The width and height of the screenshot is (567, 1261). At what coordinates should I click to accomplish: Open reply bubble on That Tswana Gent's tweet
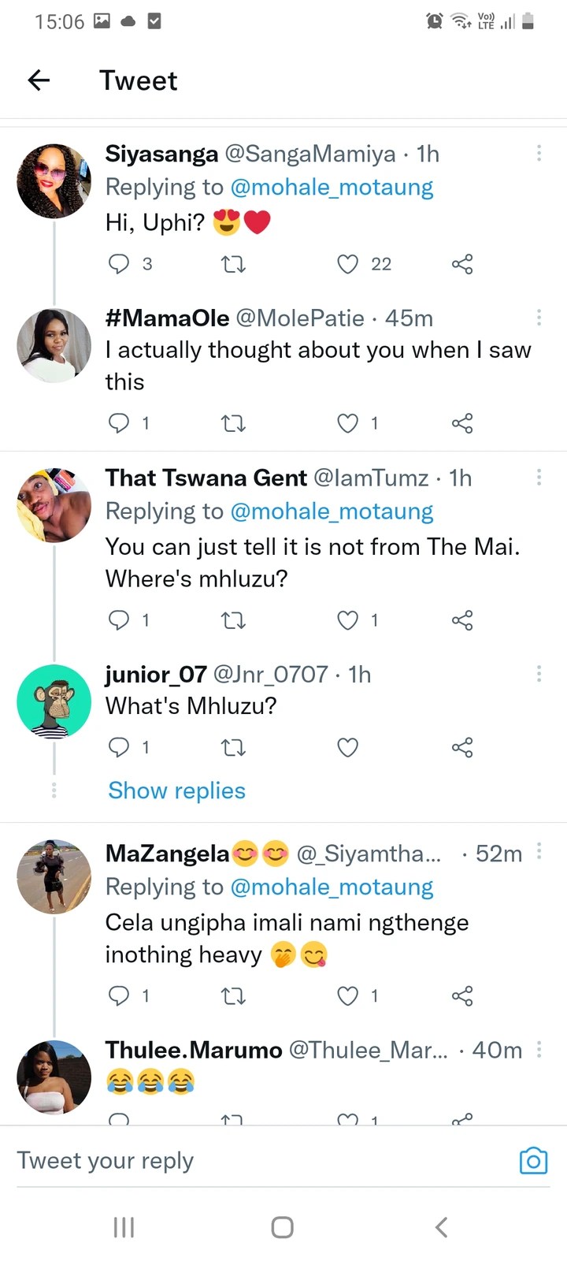click(x=118, y=620)
